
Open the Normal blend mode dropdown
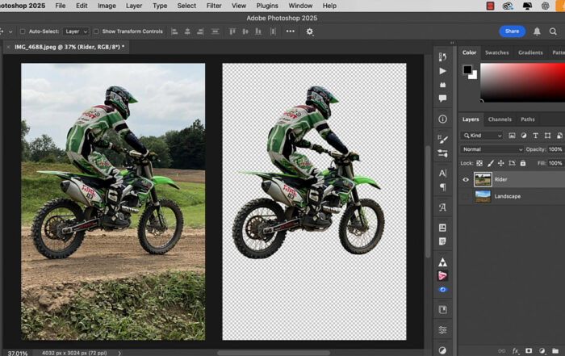(492, 149)
